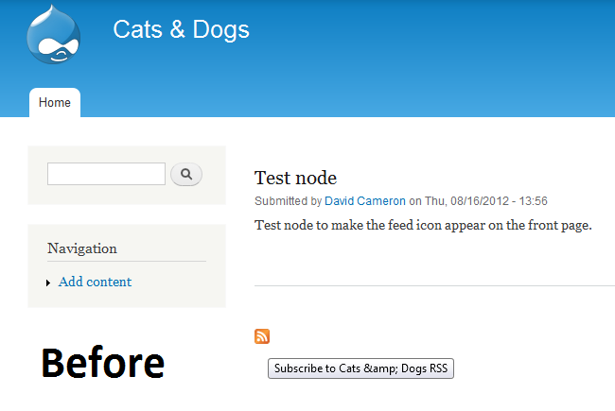Click the divider line below the node
Viewport: 615px width, 411px height.
tap(434, 286)
